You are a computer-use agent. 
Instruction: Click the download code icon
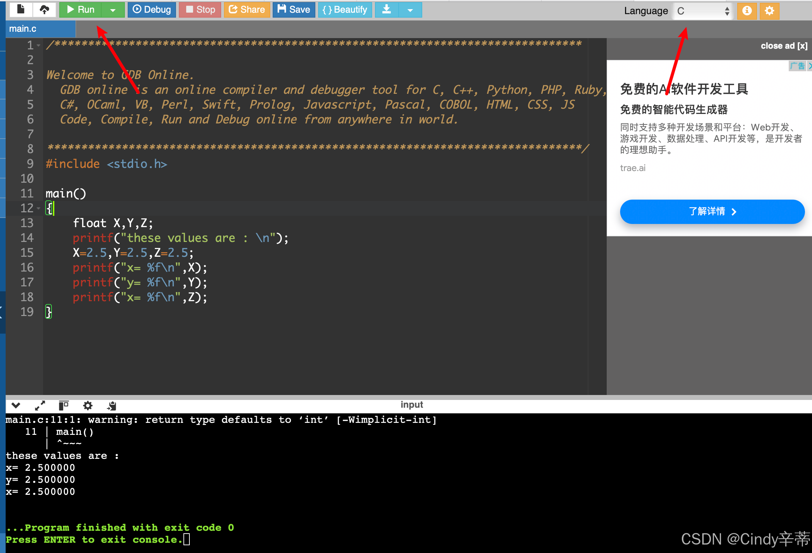click(x=387, y=10)
